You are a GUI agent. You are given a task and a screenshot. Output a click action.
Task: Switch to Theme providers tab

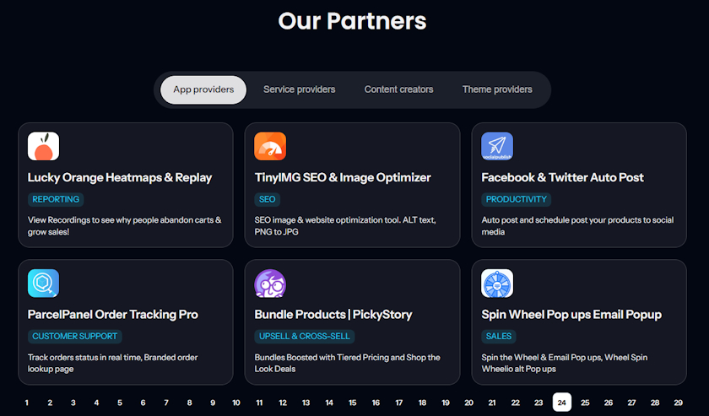pos(497,89)
